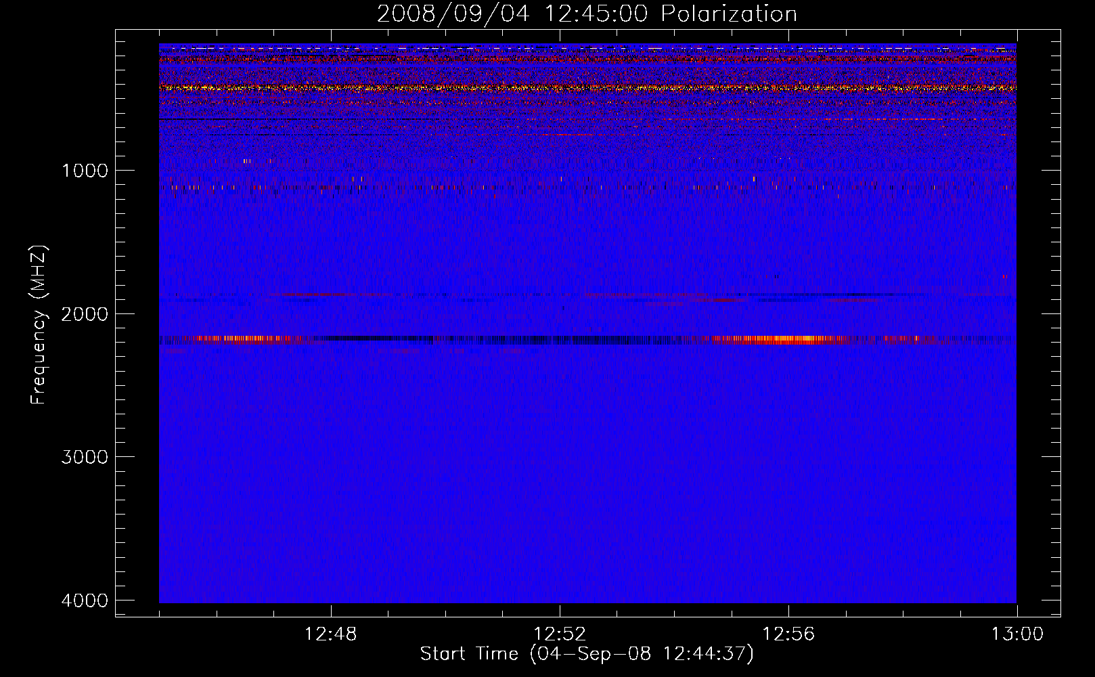Click the 'Start Time (04-Sep-08 12:44:37)' label

[587, 654]
